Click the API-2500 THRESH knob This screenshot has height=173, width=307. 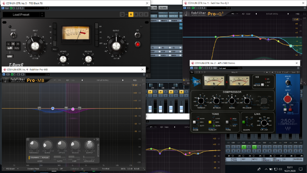tap(201, 101)
